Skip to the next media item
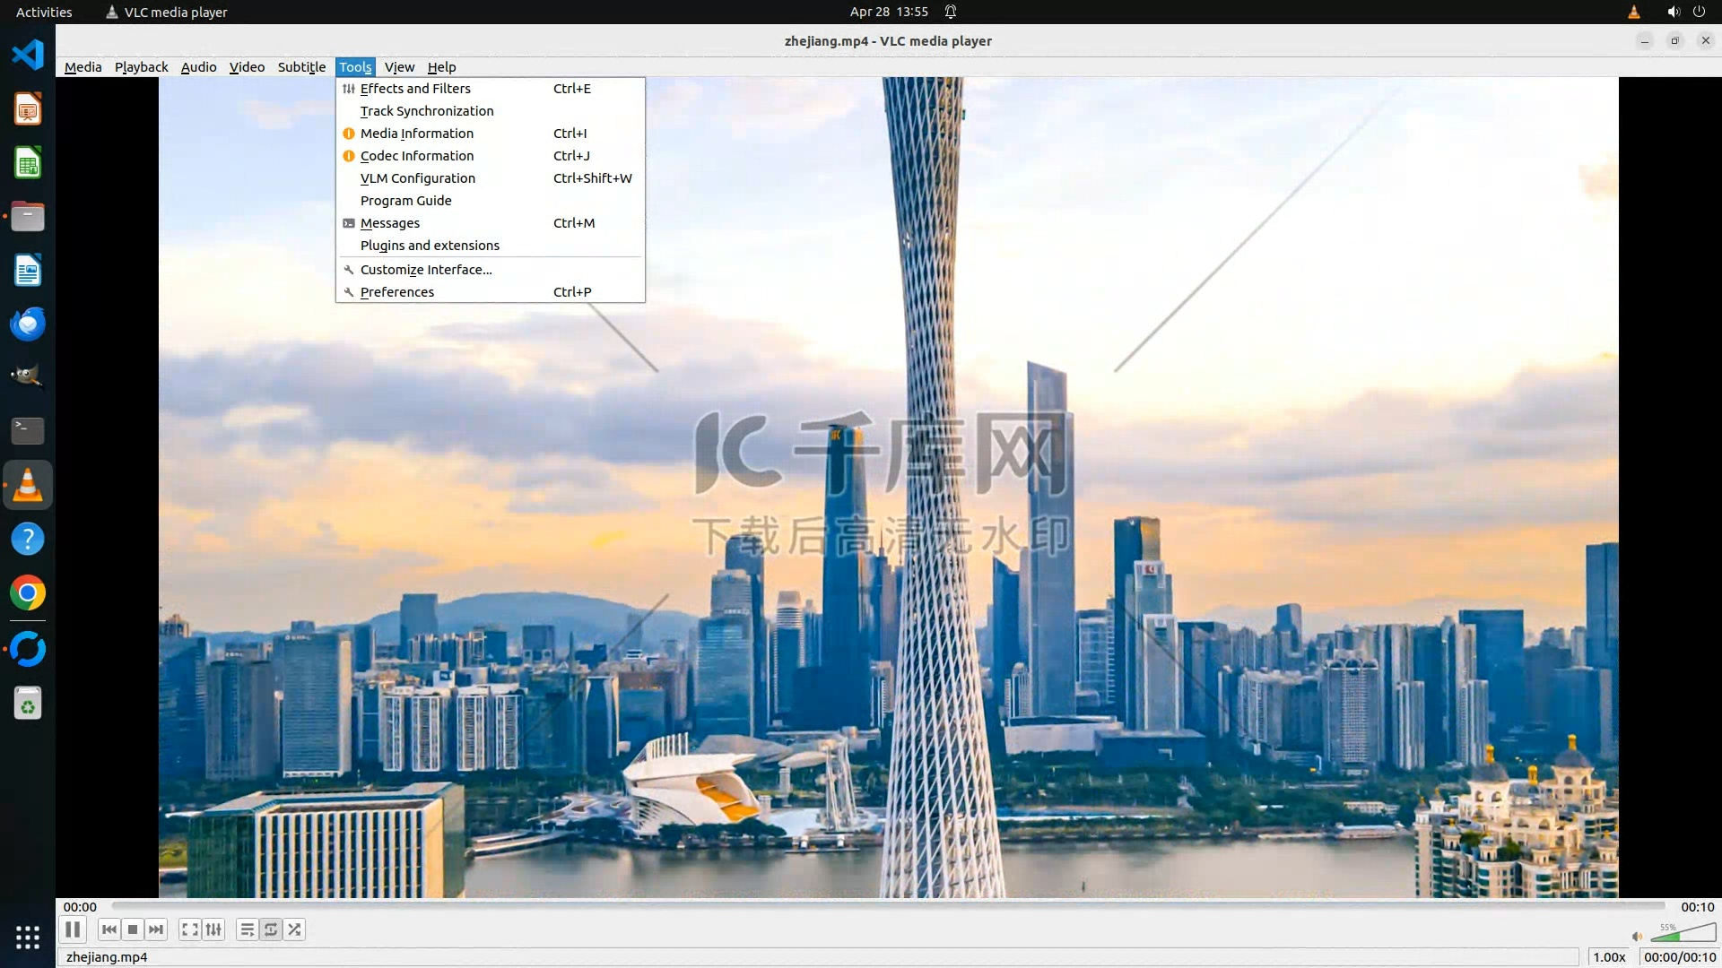Screen dimensions: 1722x968 tap(156, 929)
